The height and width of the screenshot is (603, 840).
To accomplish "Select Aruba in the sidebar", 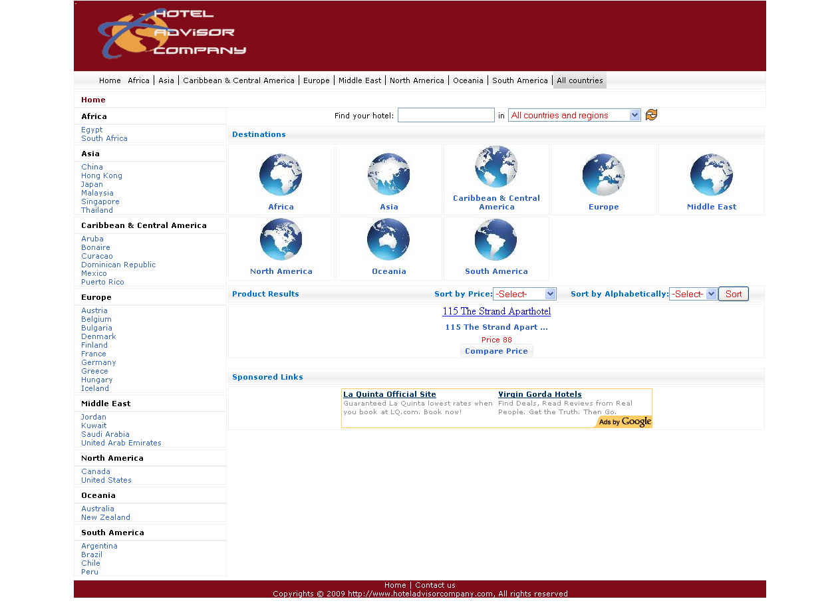I will [x=92, y=239].
